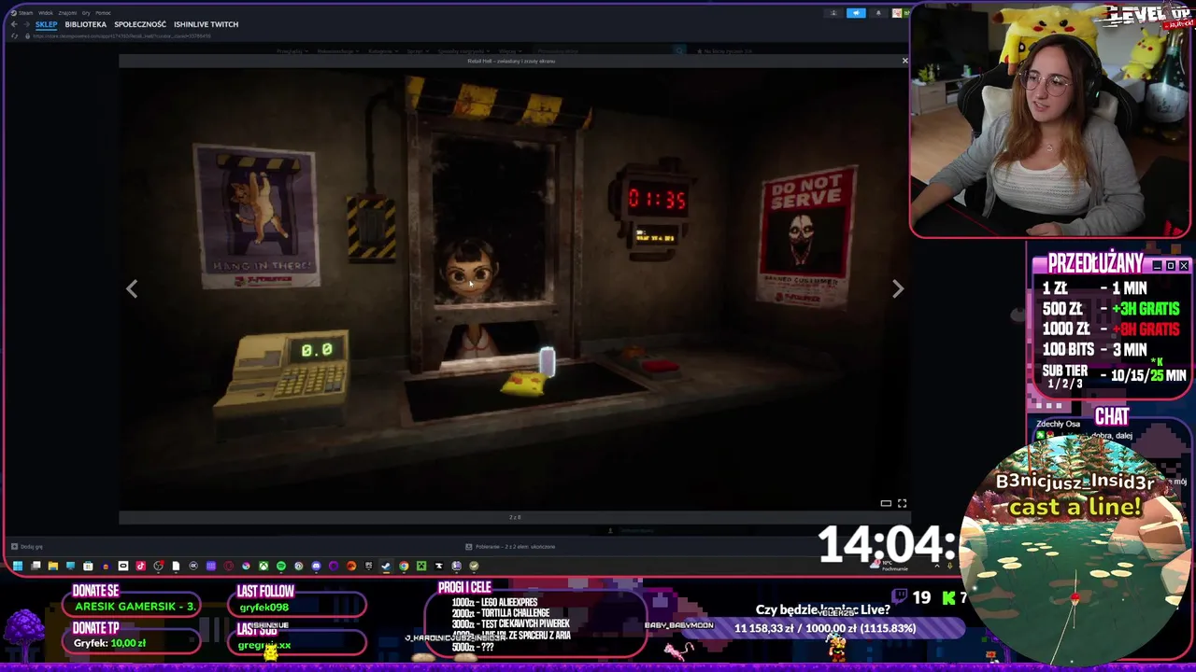Open the SPOŁECZNOŚĆ tab in Steam

pos(140,24)
